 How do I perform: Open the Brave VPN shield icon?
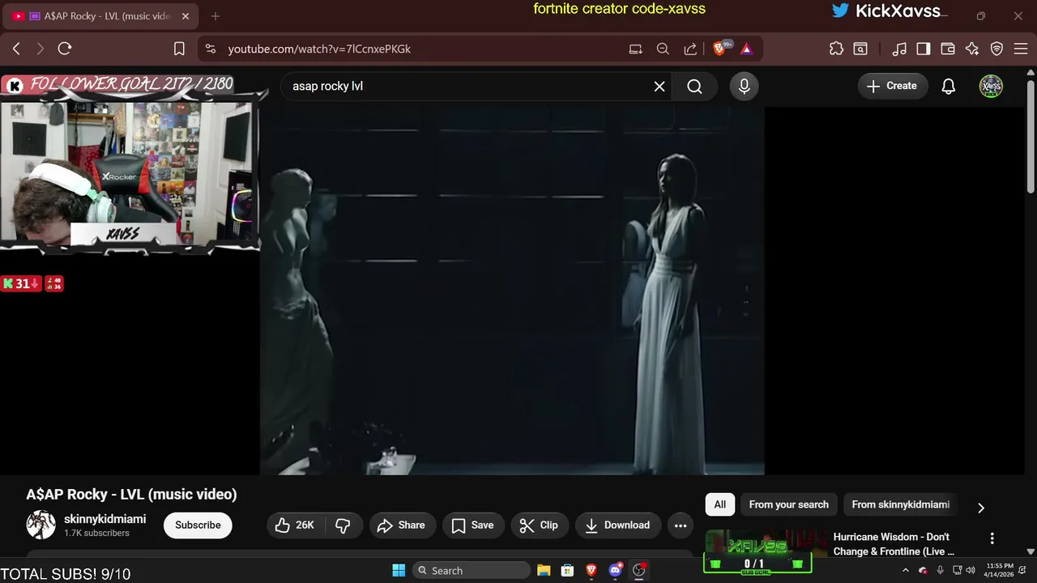pyautogui.click(x=997, y=49)
